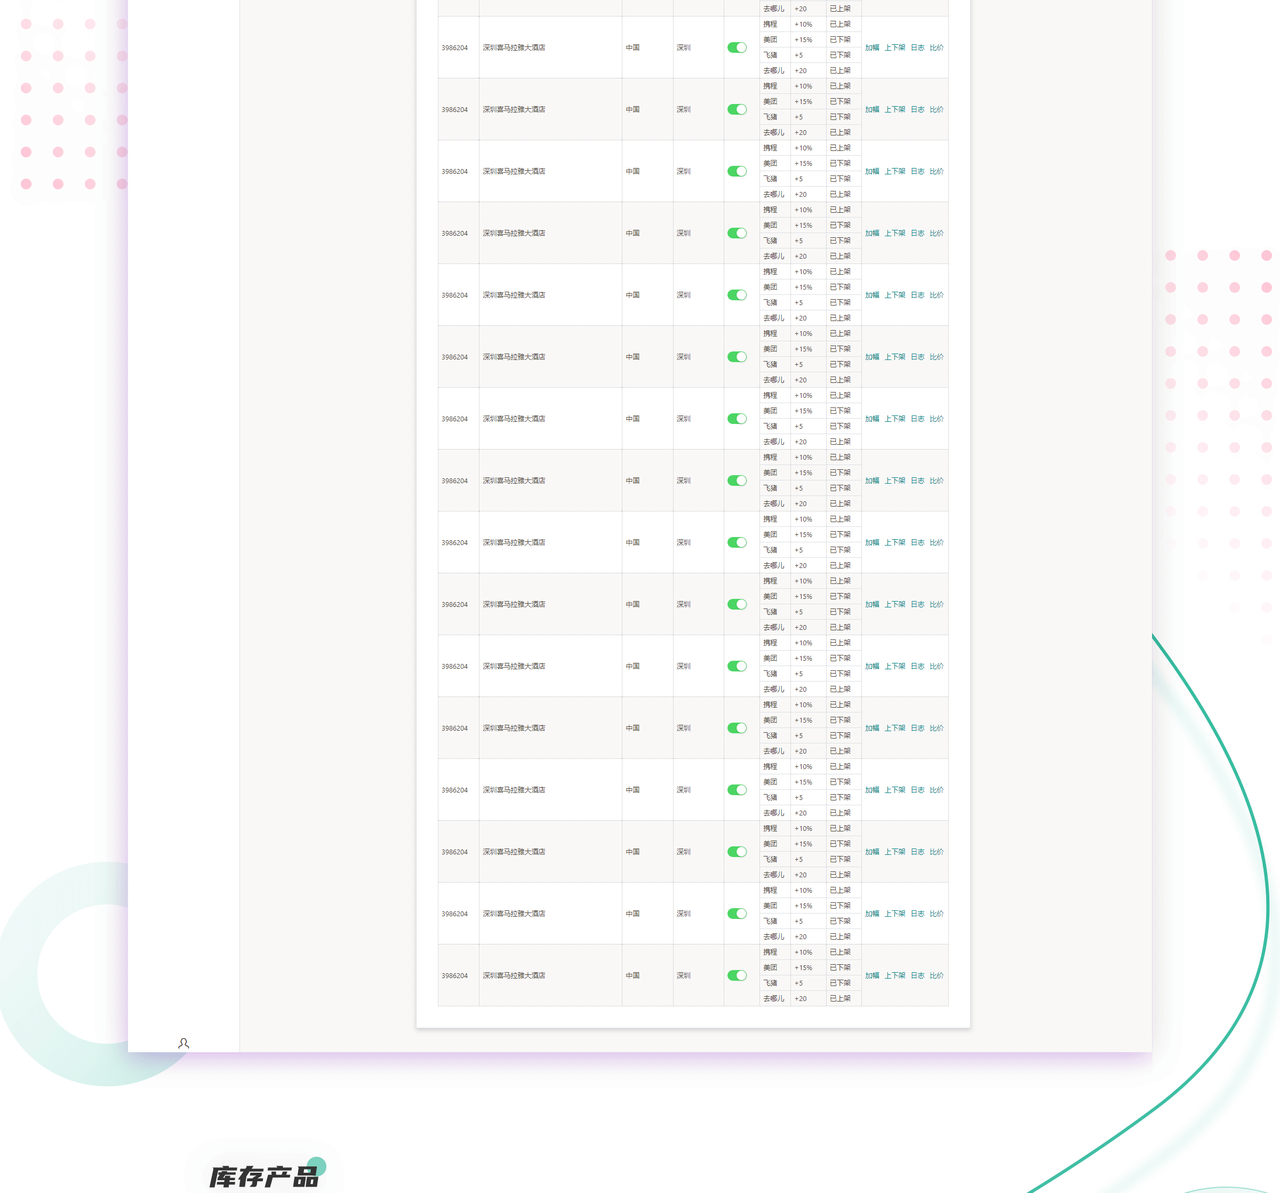Toggle off the switch in last hotel row
The height and width of the screenshot is (1193, 1280).
[x=737, y=975]
